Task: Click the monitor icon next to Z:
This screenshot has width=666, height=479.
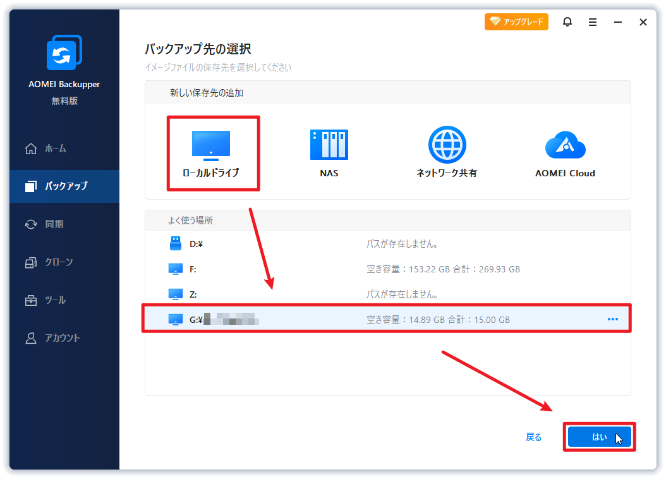Action: click(x=176, y=294)
